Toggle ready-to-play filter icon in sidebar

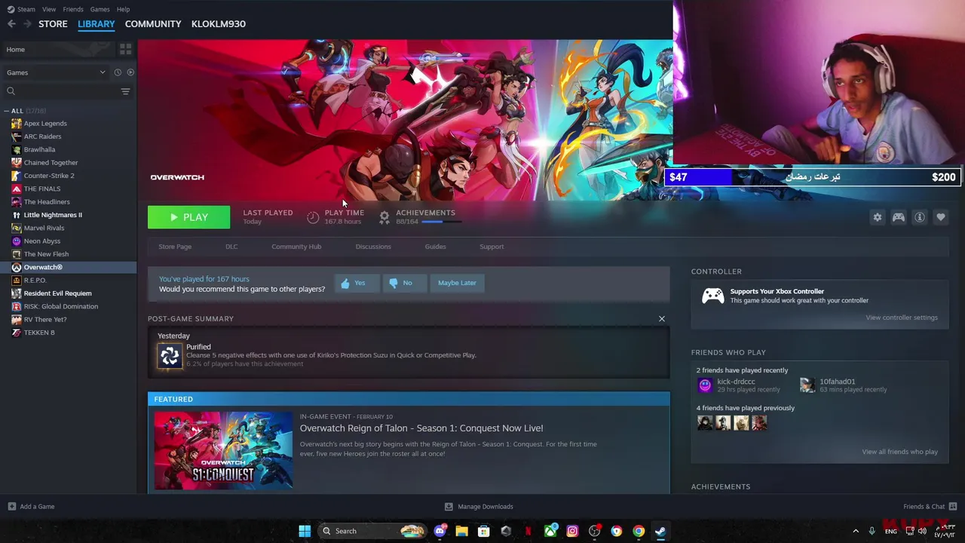point(130,72)
